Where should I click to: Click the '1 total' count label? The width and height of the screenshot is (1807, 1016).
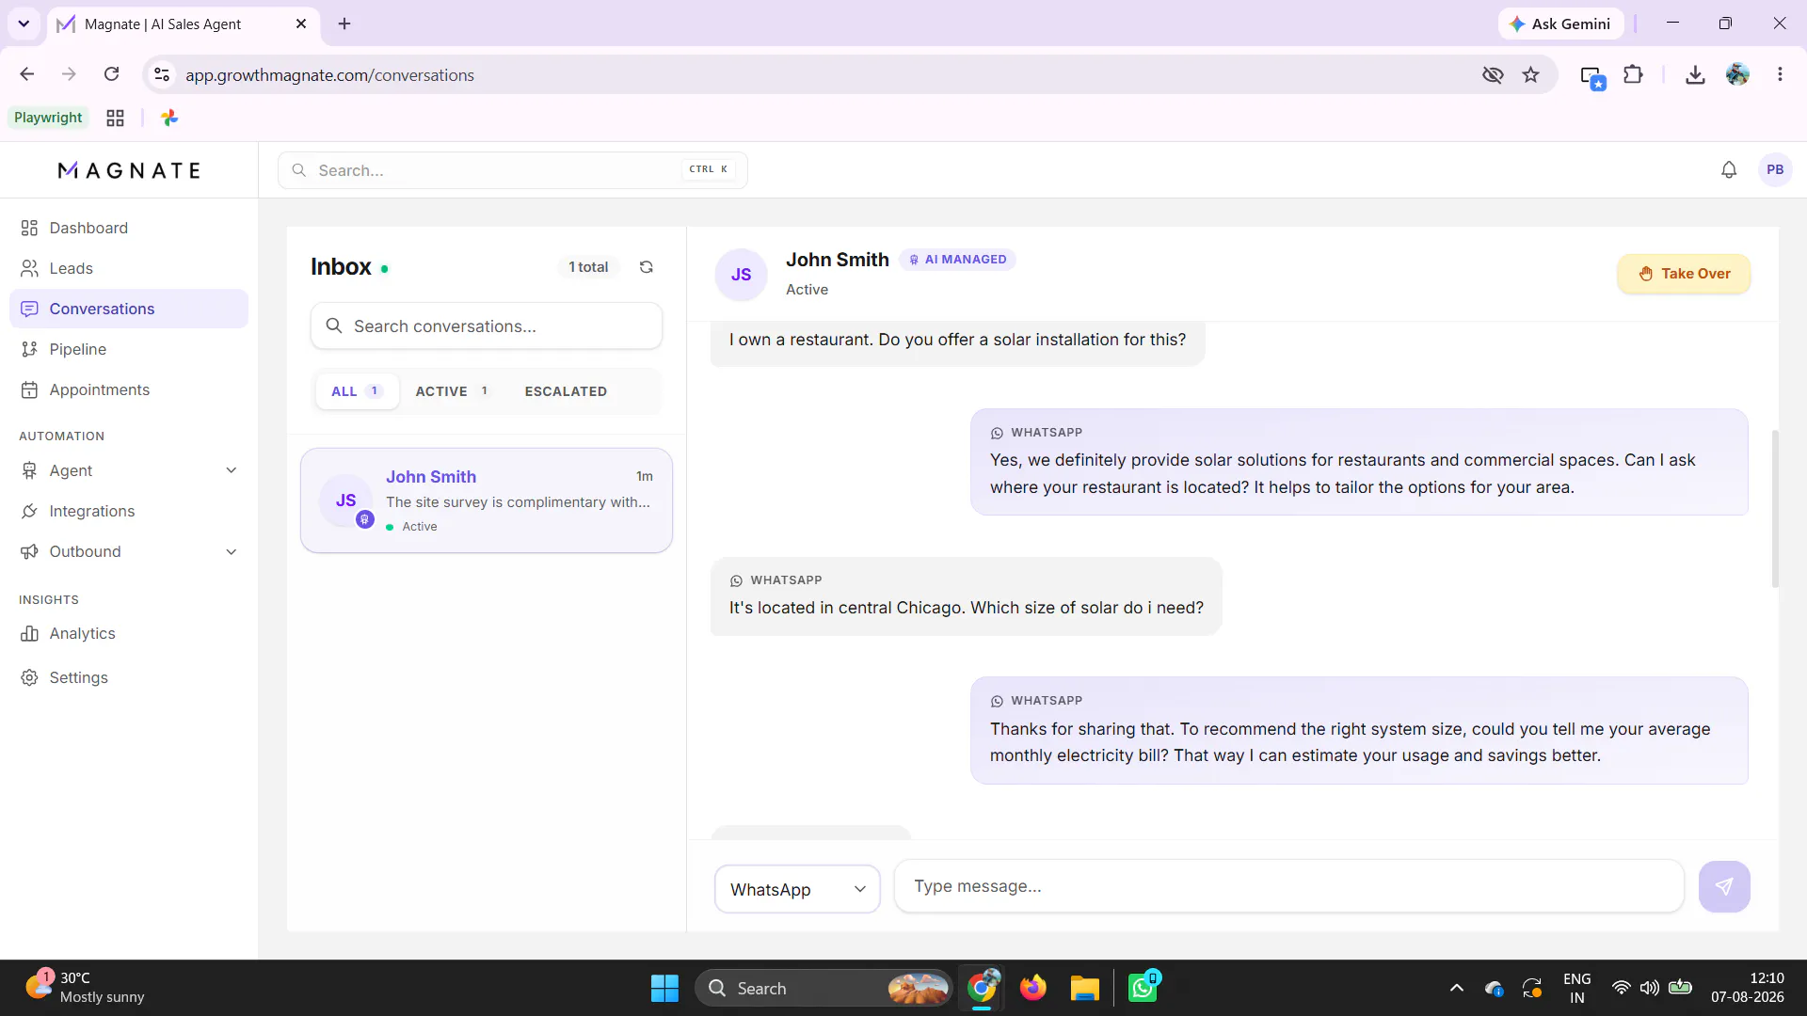coord(588,267)
